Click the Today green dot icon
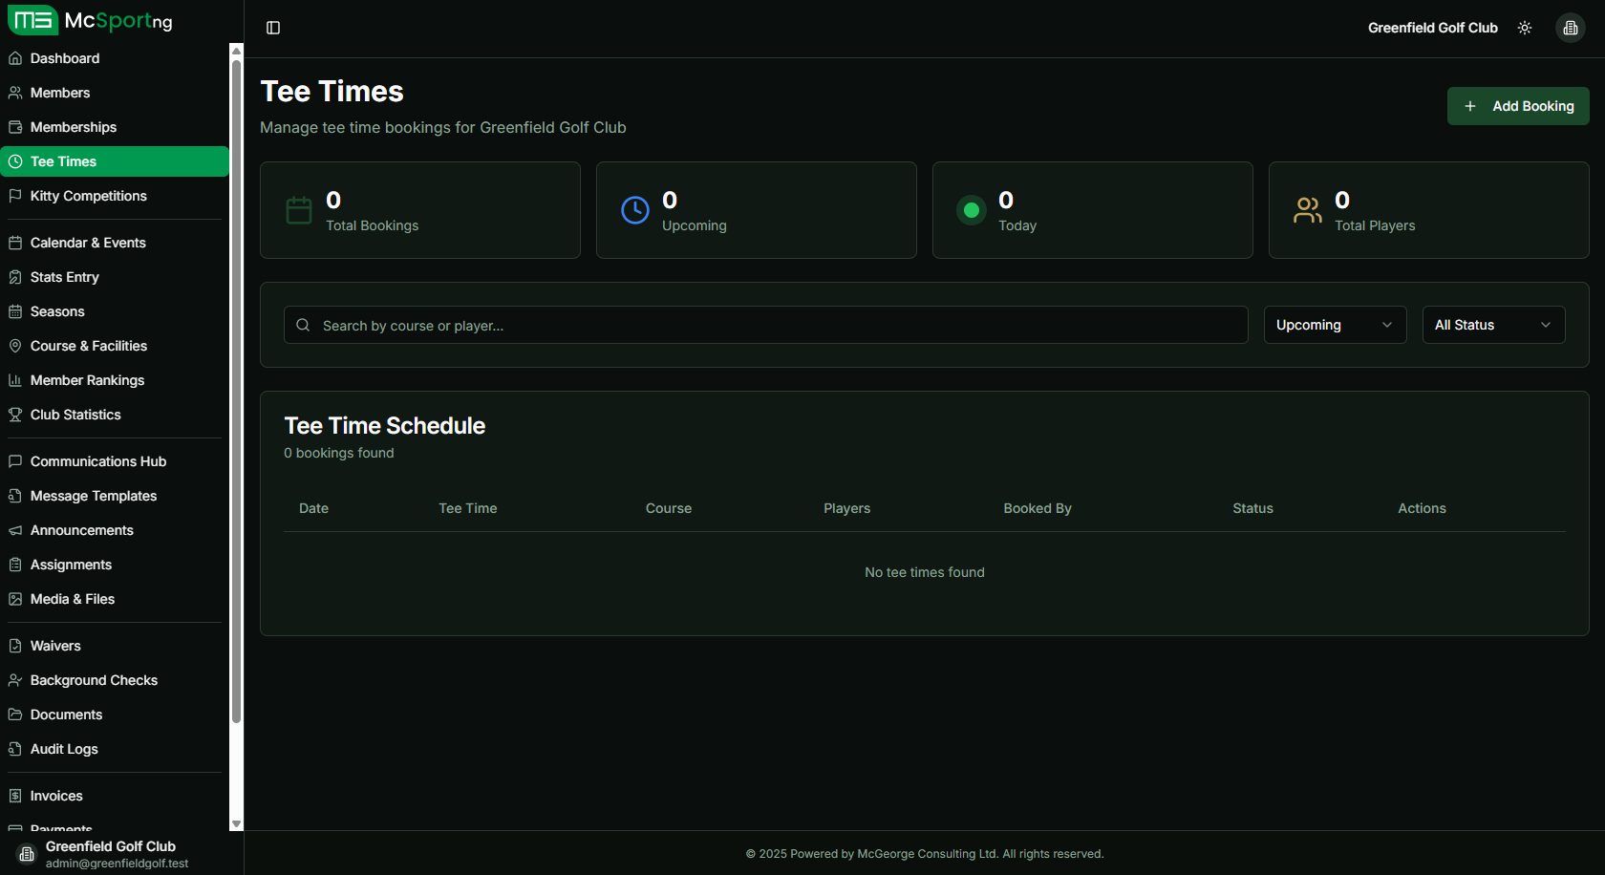The image size is (1605, 875). (x=972, y=210)
